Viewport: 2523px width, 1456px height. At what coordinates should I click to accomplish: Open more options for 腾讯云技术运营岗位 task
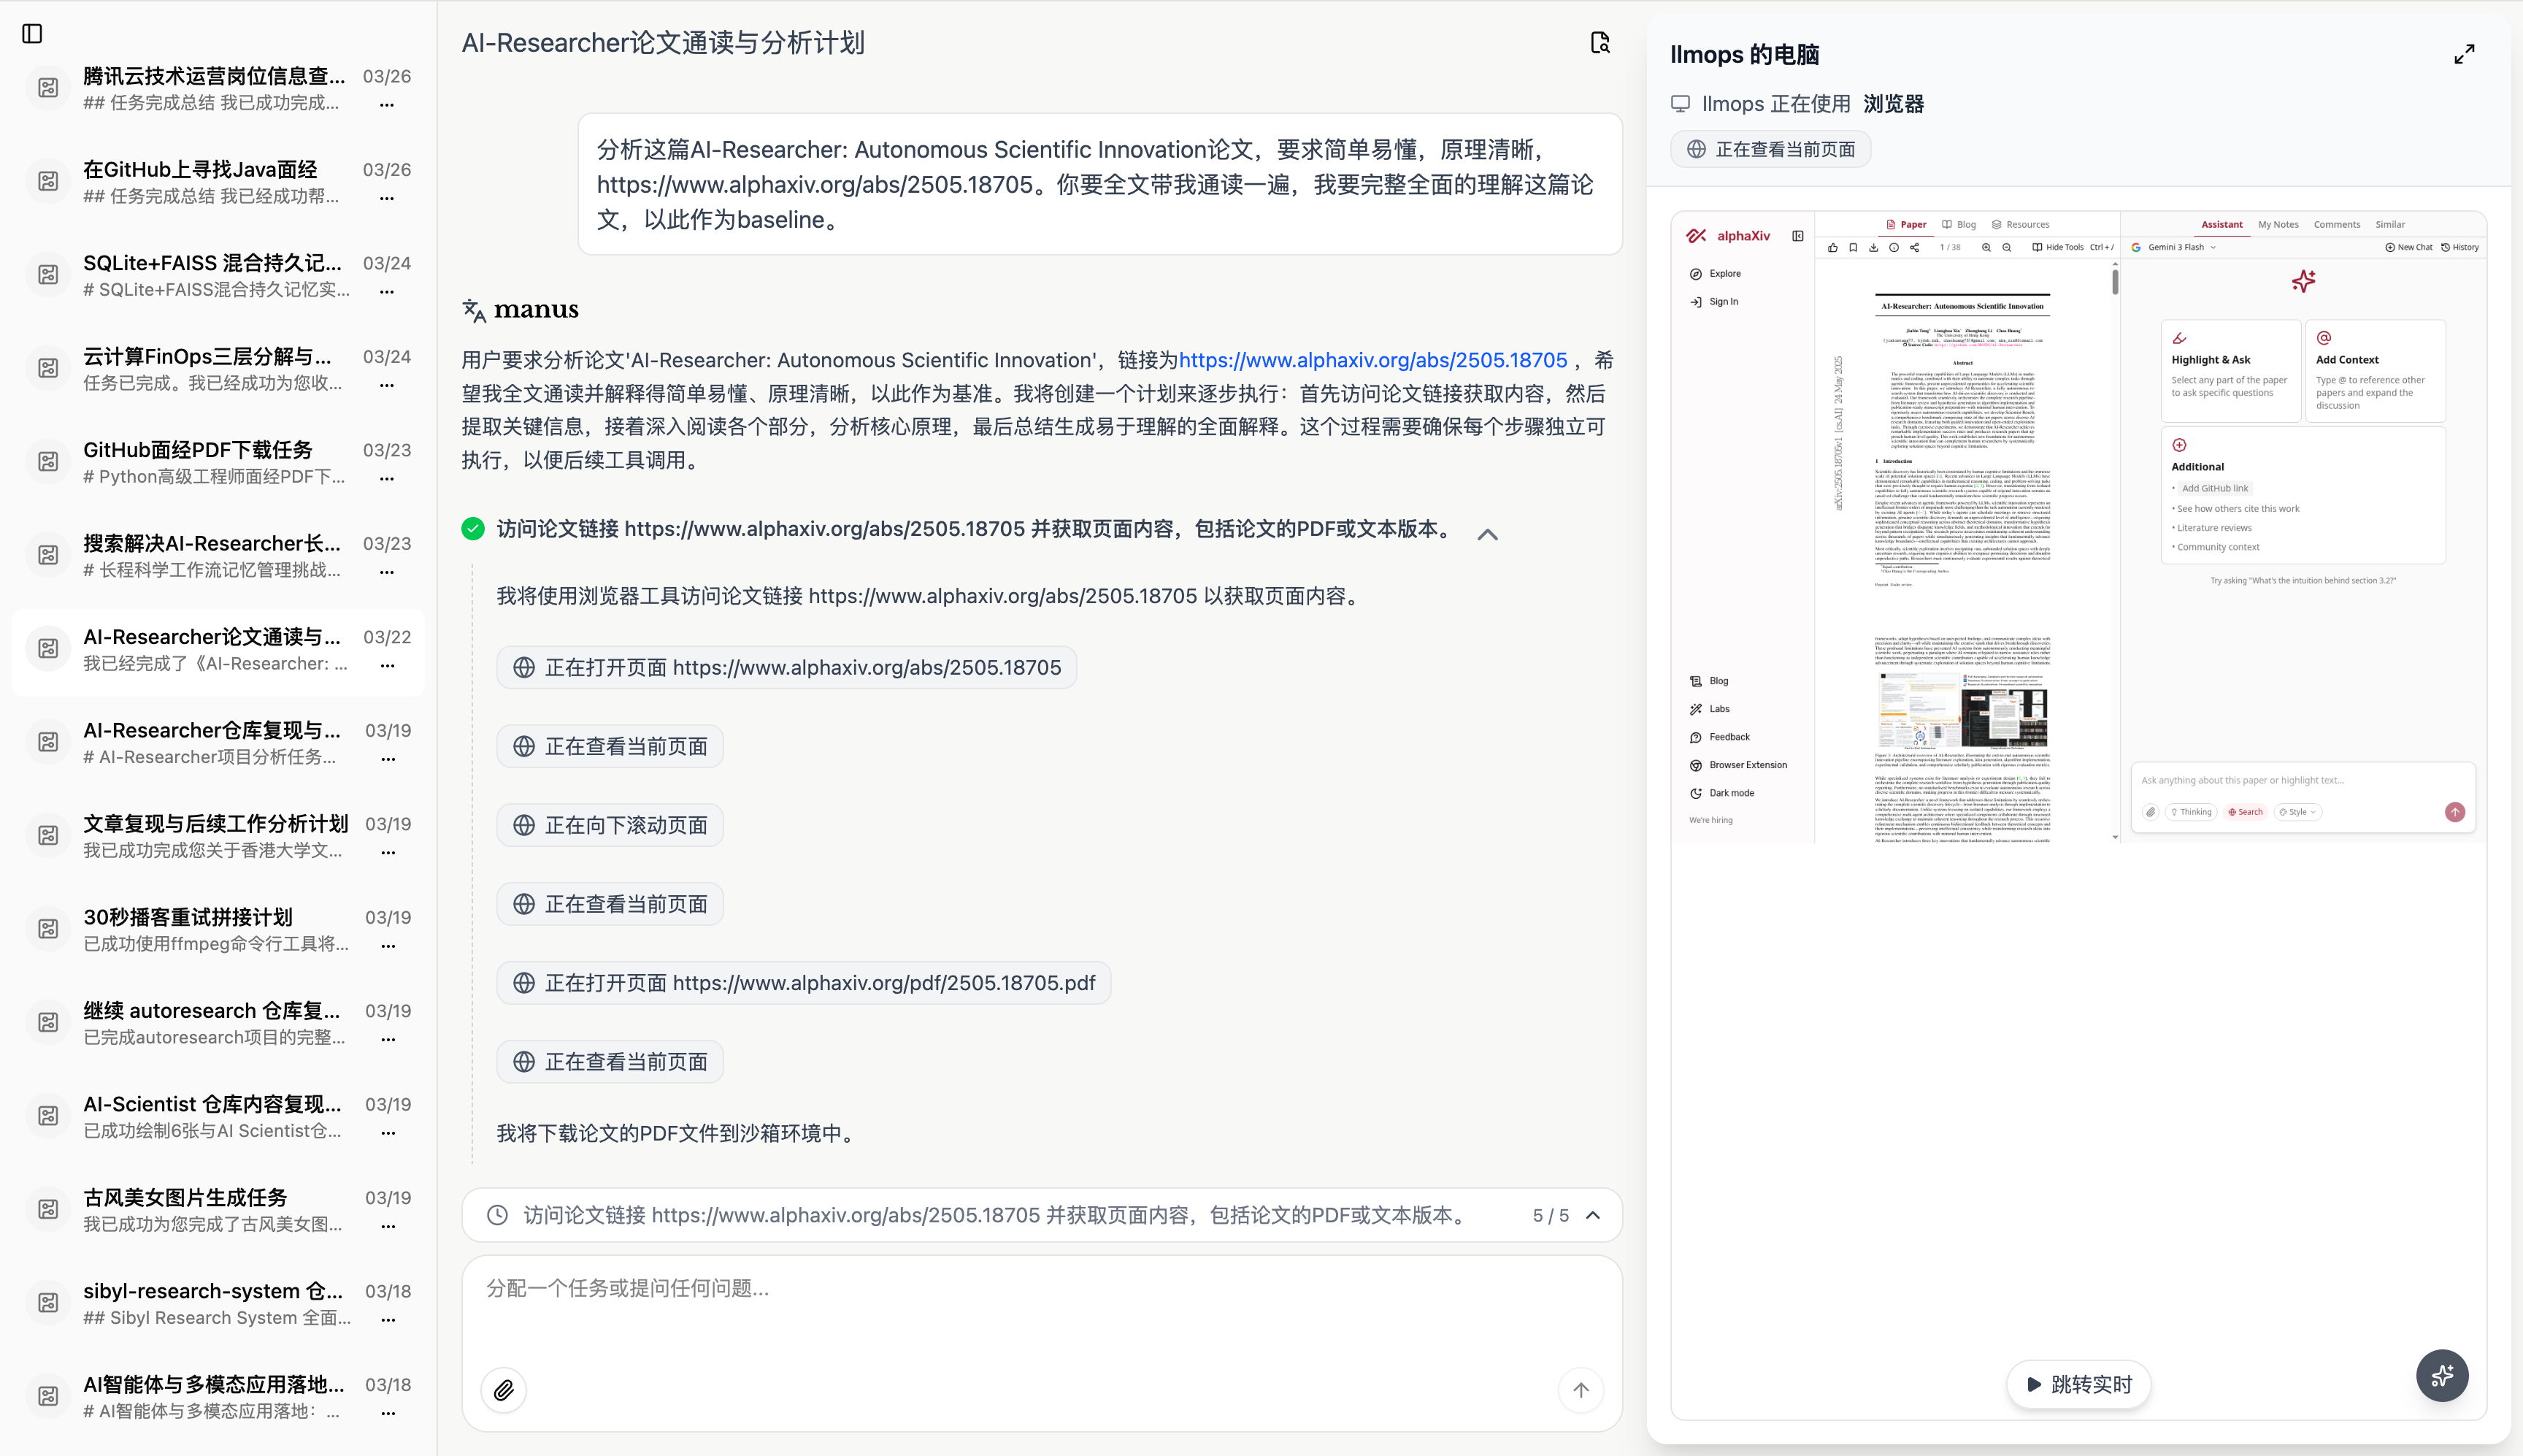(x=387, y=105)
